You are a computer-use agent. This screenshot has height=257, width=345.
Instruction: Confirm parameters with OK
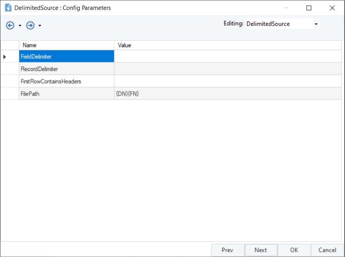(x=294, y=250)
